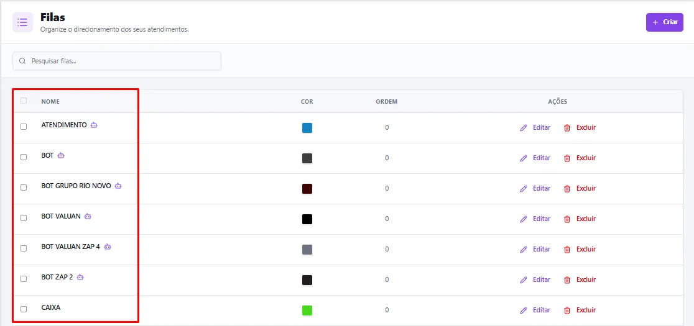The height and width of the screenshot is (326, 694).
Task: Click the BOT GRUPO RIO NOVO name
Action: pyautogui.click(x=76, y=186)
